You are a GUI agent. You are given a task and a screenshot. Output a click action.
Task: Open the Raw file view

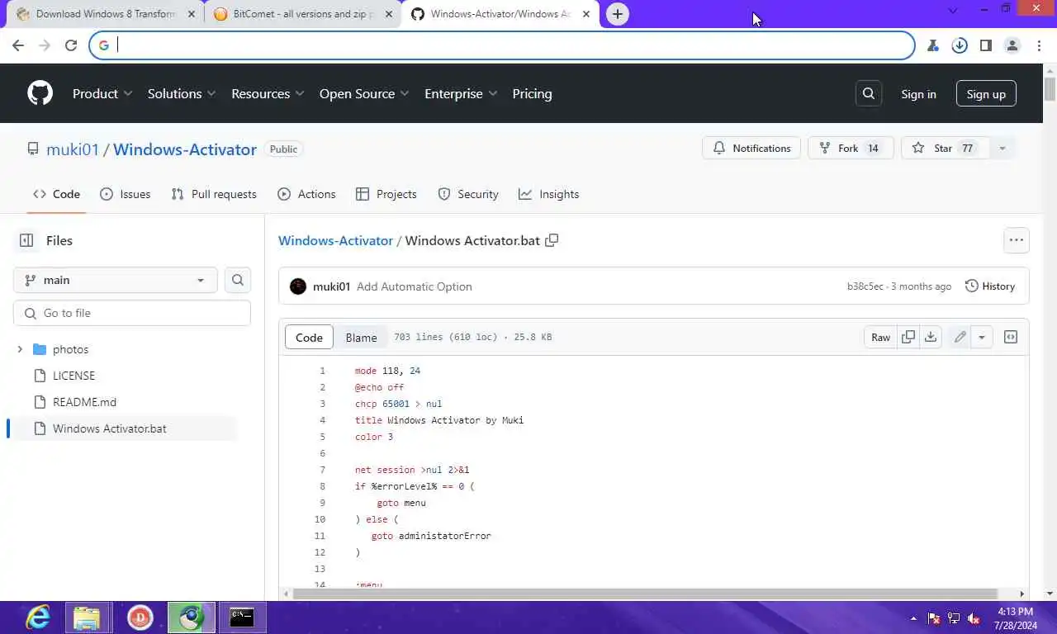click(x=880, y=337)
